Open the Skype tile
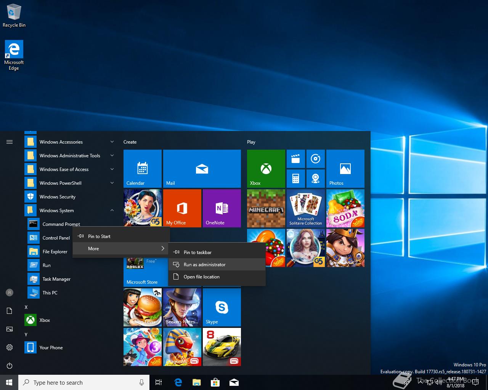This screenshot has width=488, height=390. click(x=222, y=307)
